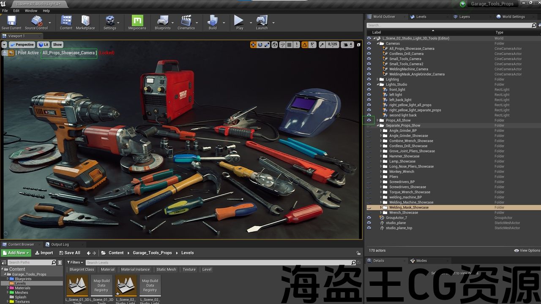Viewport: 541px width, 304px height.
Task: Click the Add New button
Action: [x=16, y=253]
